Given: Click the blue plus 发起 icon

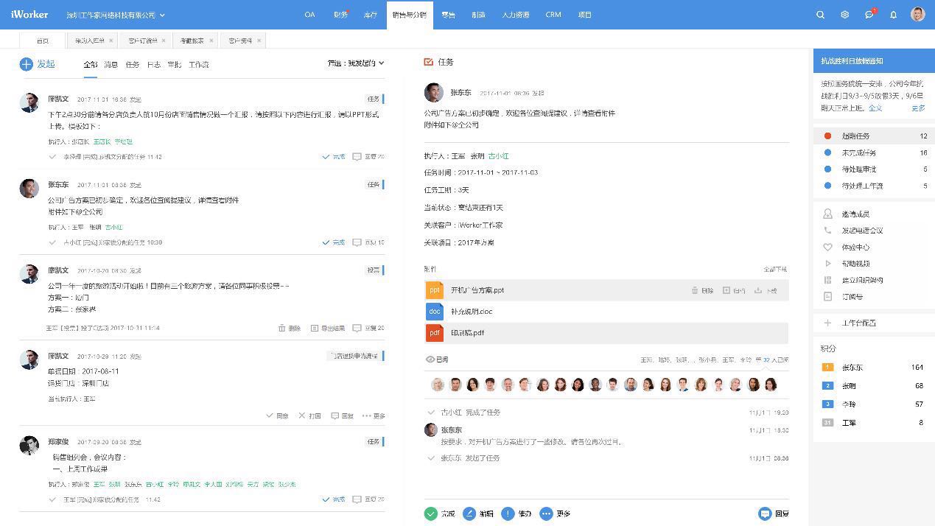Looking at the screenshot, I should coord(27,64).
